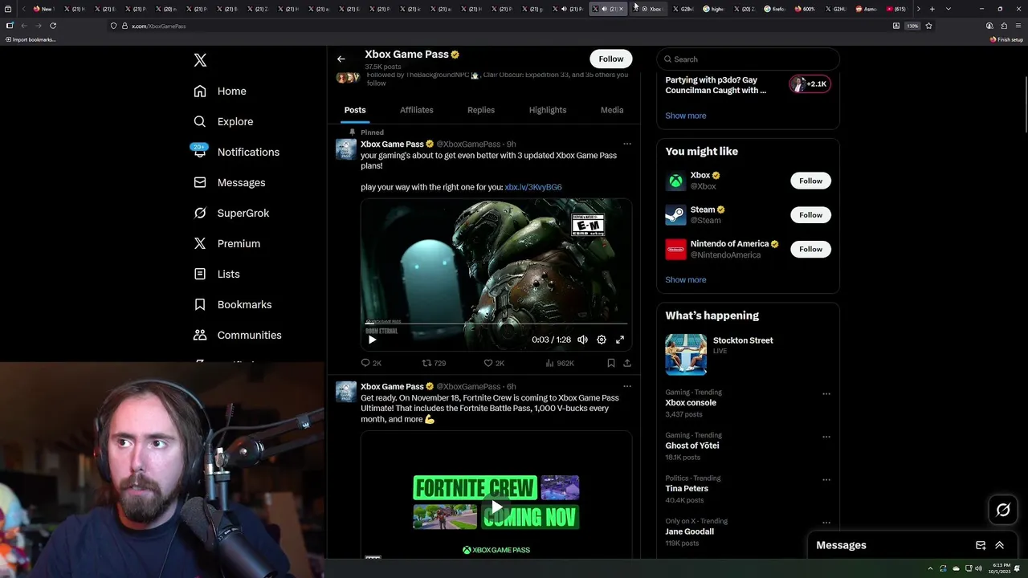This screenshot has height=578, width=1028.
Task: Open Ghost of Yōtei trending topic
Action: (692, 446)
